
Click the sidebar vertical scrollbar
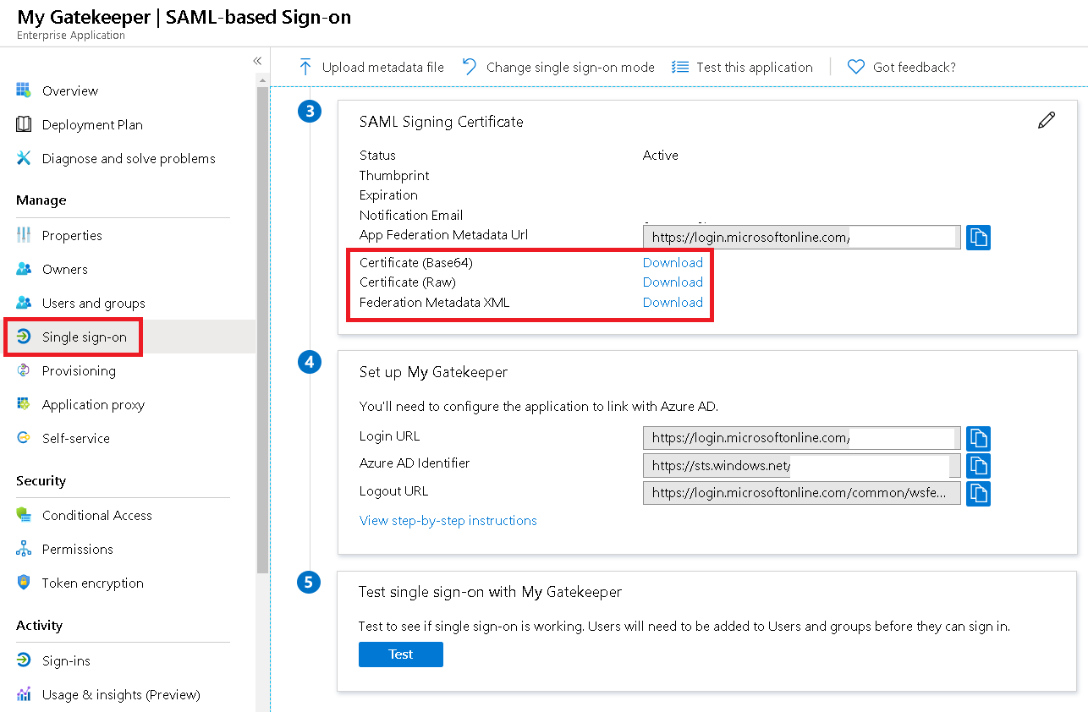(262, 330)
